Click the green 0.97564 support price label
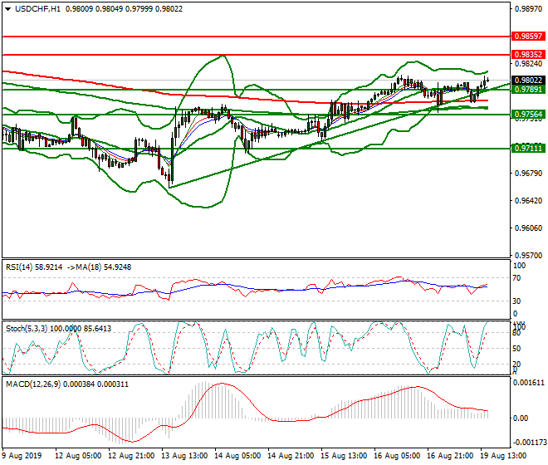The height and width of the screenshot is (465, 548). [528, 115]
